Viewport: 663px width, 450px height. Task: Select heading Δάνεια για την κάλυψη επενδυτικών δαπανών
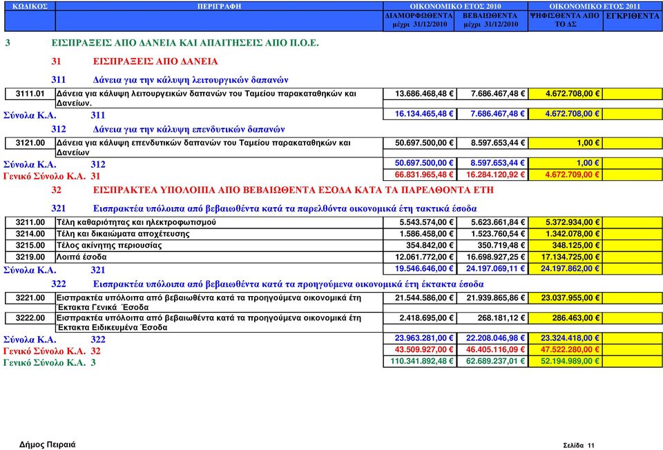coord(189,129)
